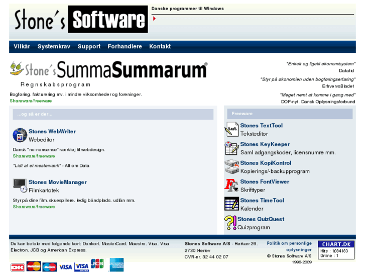
Task: Click the Stones QuizQuest question mark icon
Action: pos(230,223)
